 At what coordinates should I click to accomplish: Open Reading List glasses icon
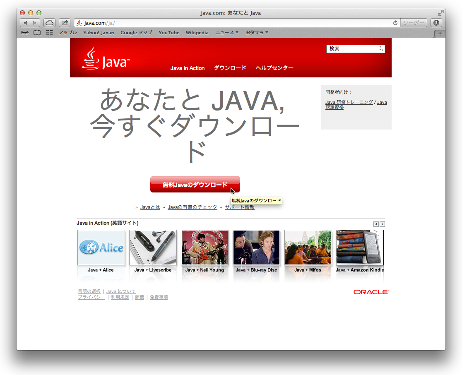point(25,33)
